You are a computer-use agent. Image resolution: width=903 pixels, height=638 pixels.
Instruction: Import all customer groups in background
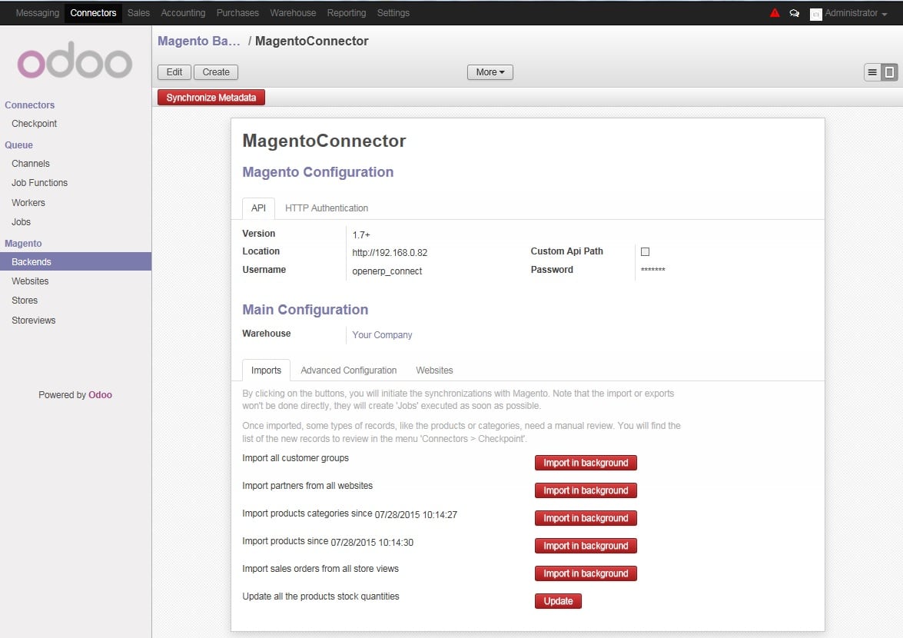coord(586,463)
